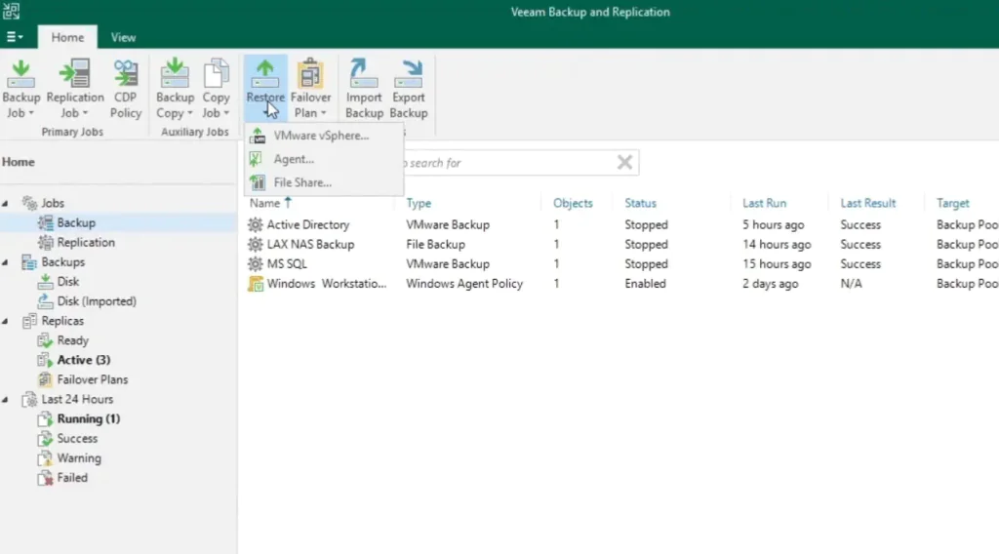Collapse the Replicas tree node
The image size is (999, 554).
pos(6,321)
